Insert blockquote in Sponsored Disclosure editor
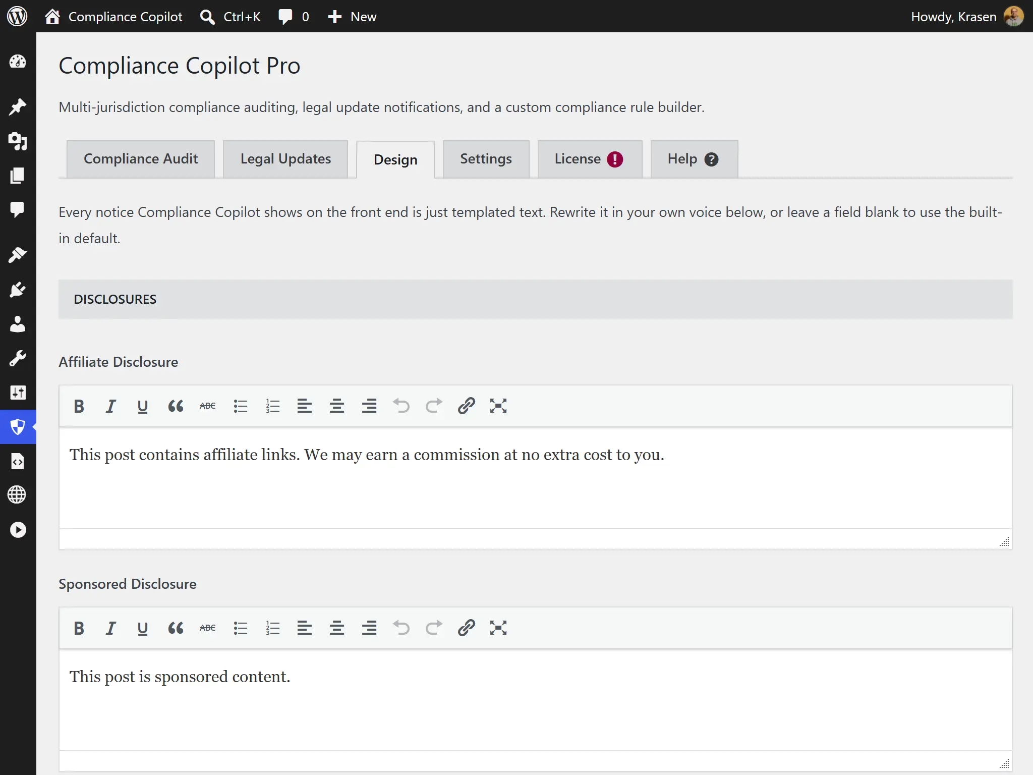Screen dimensions: 1033x775 [176, 628]
